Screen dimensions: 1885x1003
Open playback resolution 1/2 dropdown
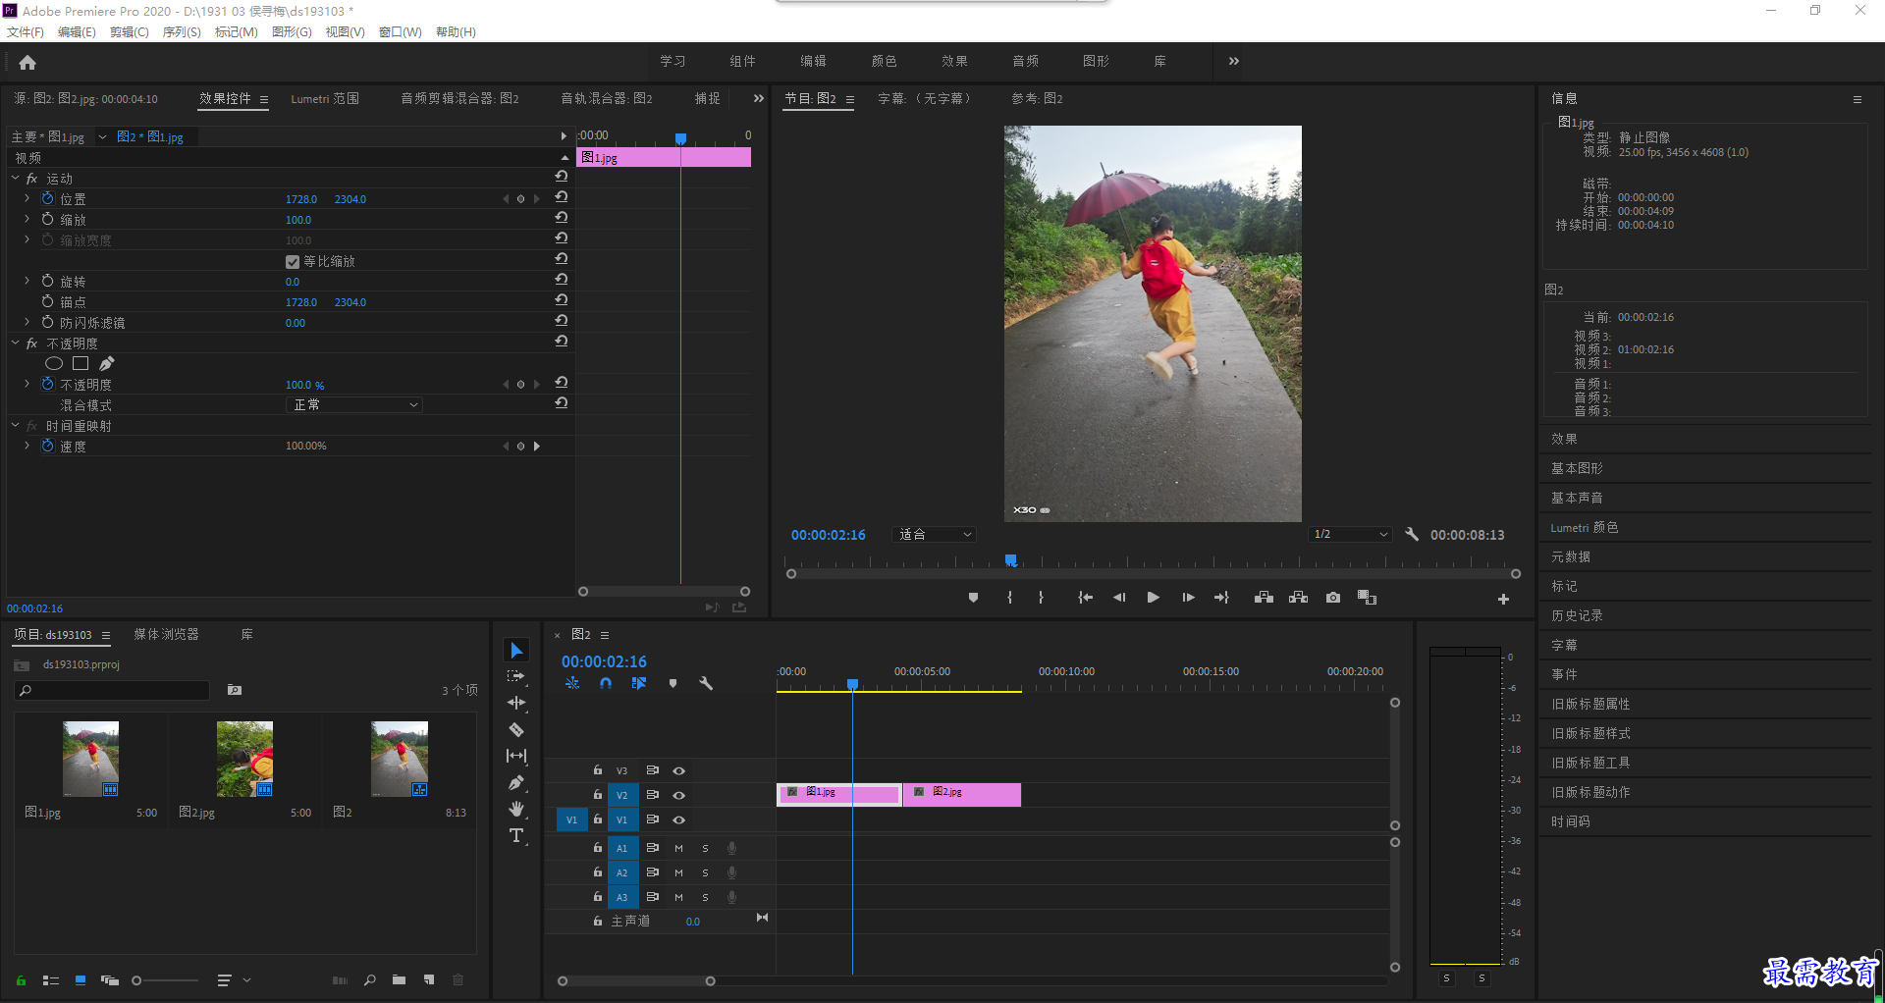(x=1351, y=535)
